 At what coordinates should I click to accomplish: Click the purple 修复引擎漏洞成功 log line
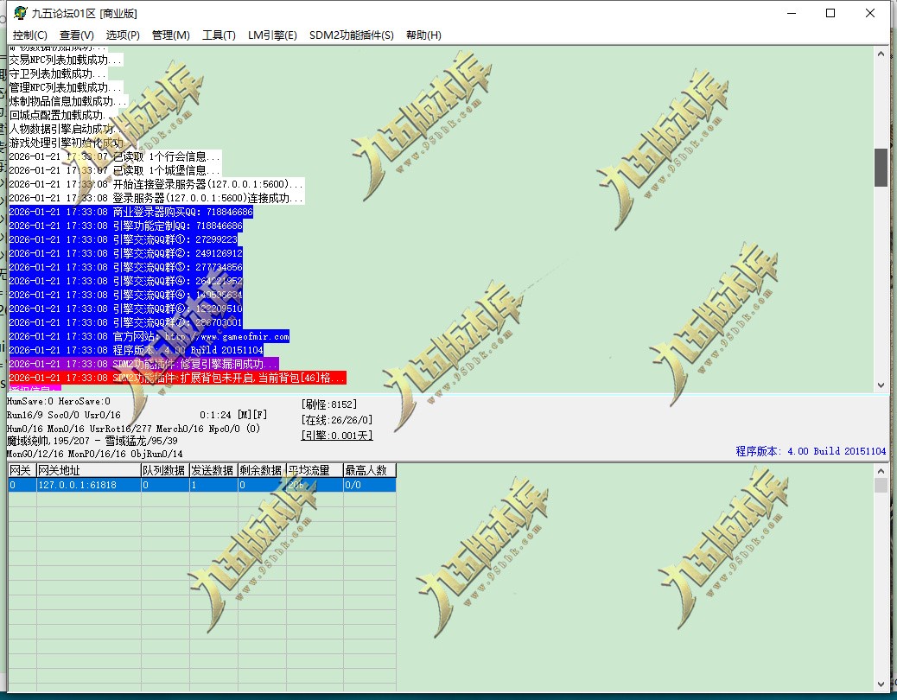143,364
